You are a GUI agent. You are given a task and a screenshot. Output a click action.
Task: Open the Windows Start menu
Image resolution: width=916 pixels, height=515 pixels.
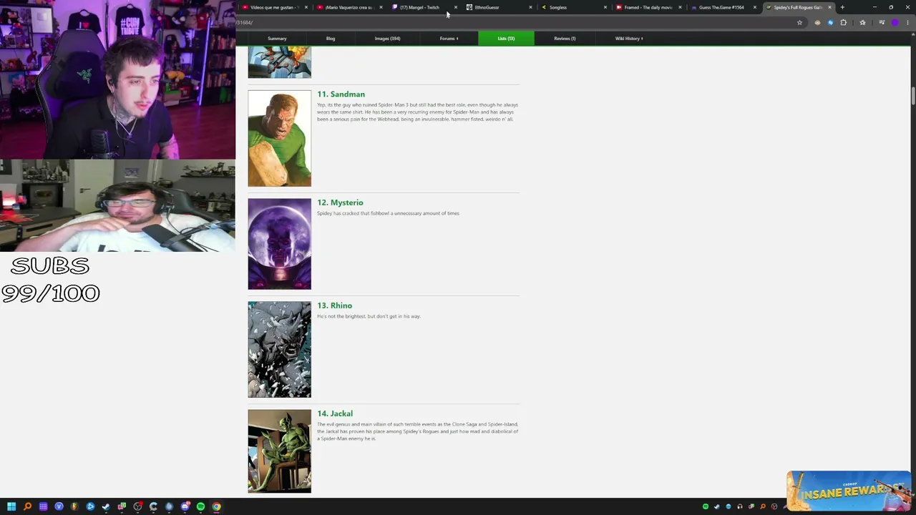(11, 506)
